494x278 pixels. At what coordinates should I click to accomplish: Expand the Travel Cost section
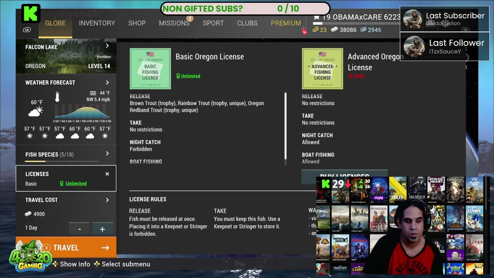[107, 200]
